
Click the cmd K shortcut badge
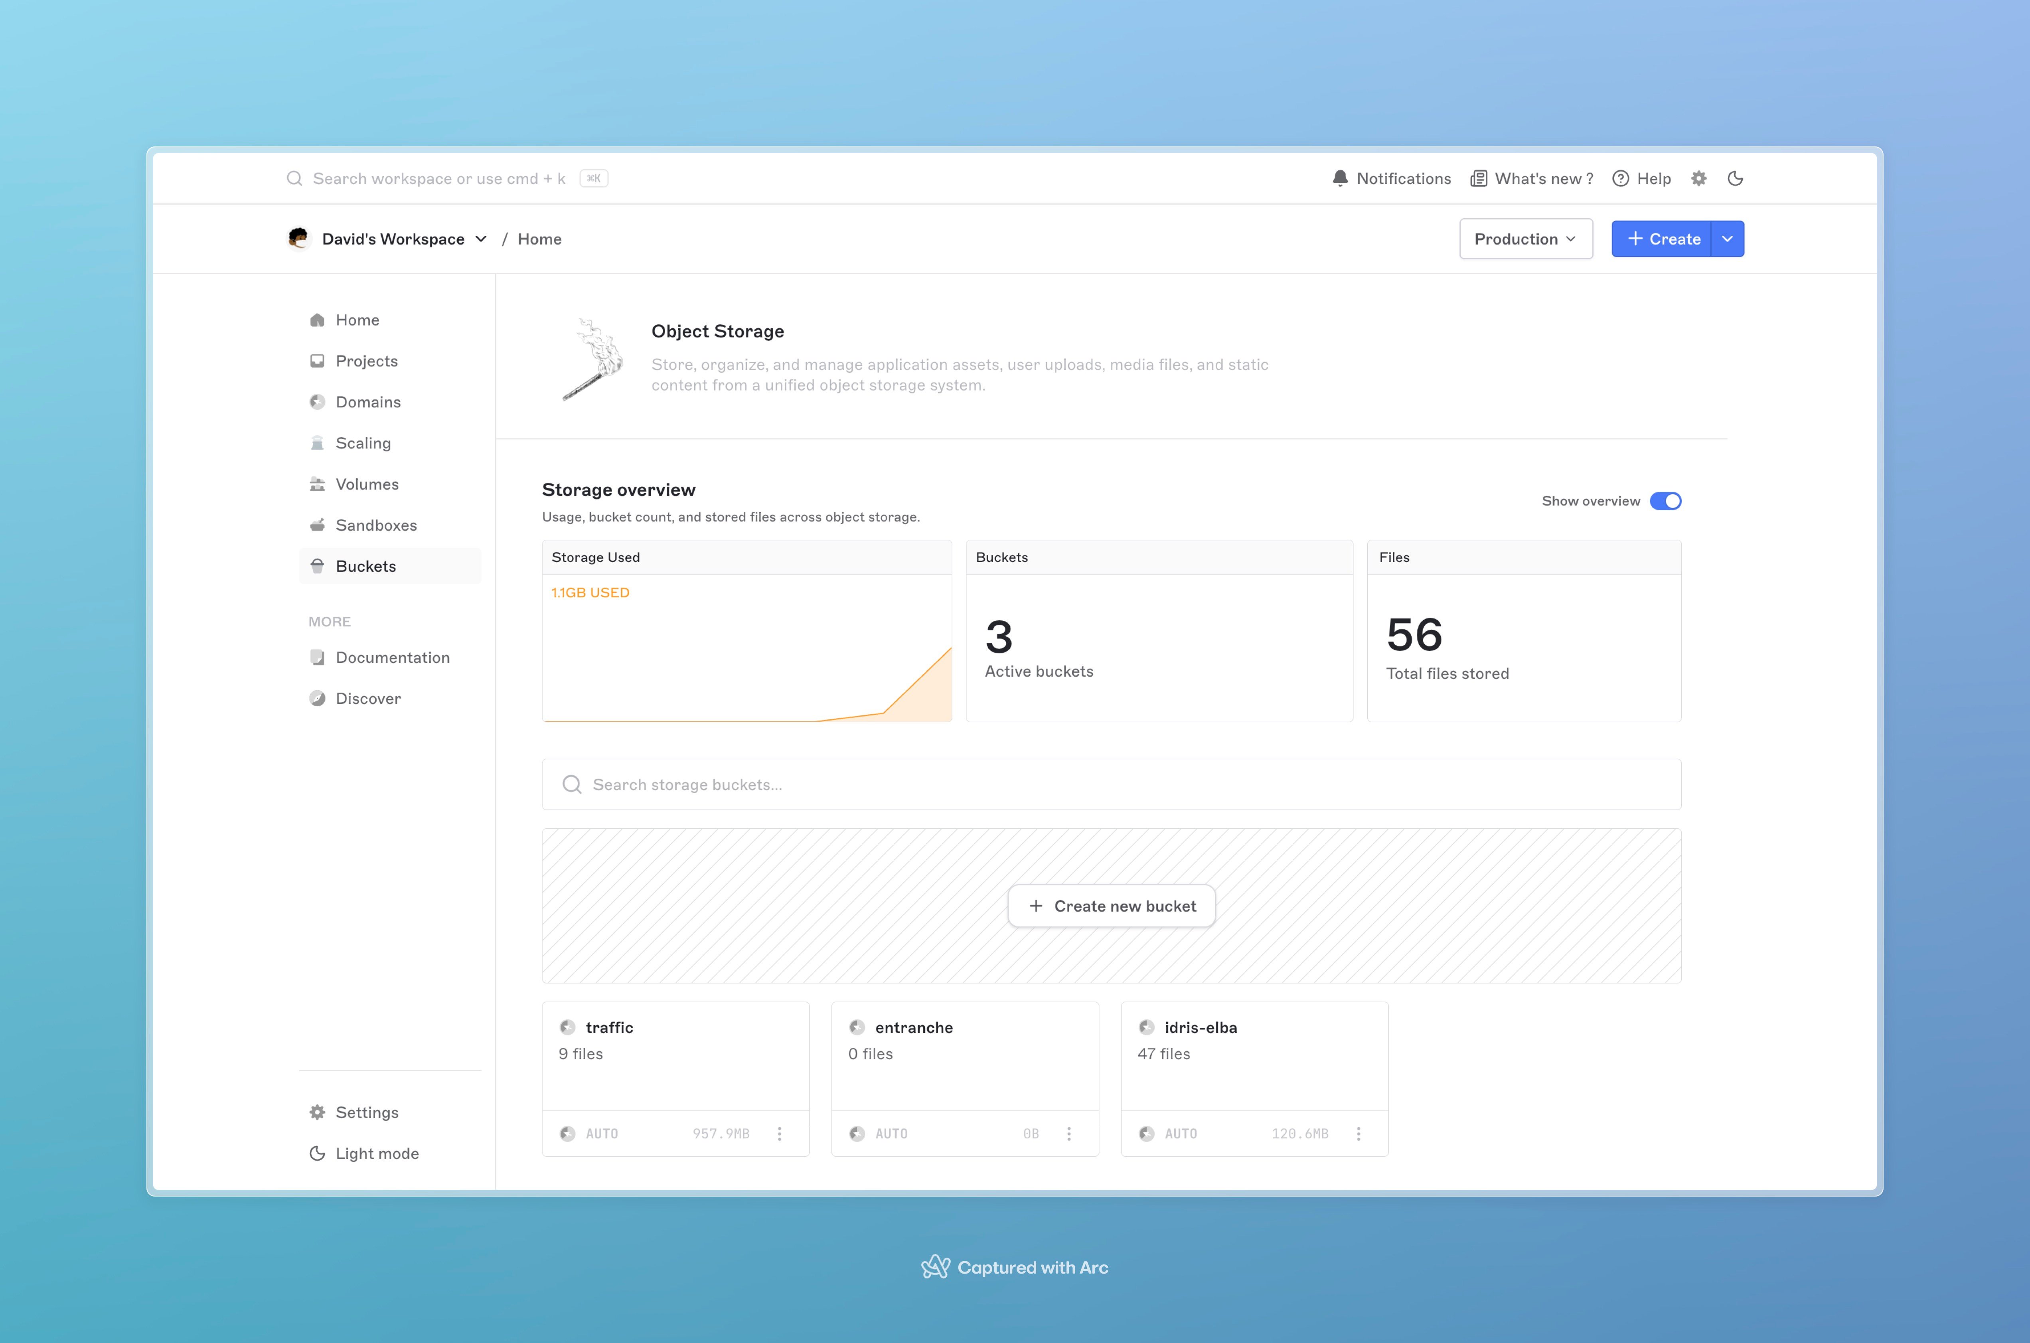pos(594,178)
